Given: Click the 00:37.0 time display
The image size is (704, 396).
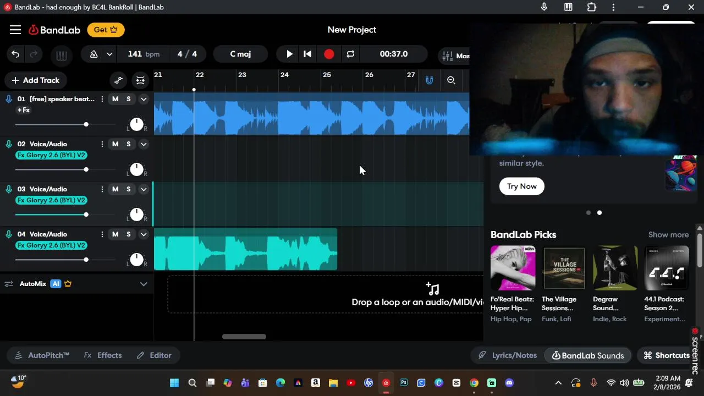Looking at the screenshot, I should 394,54.
